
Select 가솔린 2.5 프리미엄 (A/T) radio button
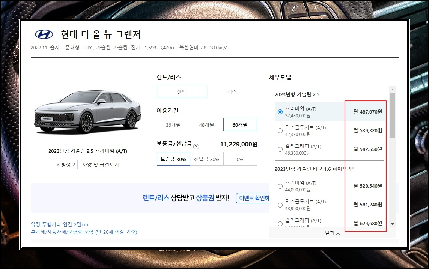coord(280,112)
